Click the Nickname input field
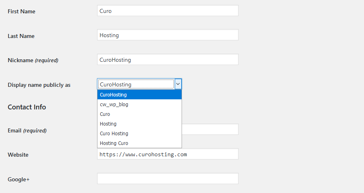Viewport: 364px width, 193px height. click(167, 59)
